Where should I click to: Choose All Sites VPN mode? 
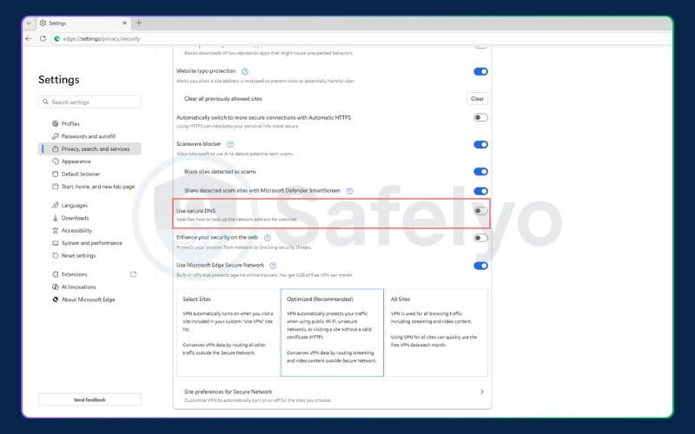(x=436, y=332)
